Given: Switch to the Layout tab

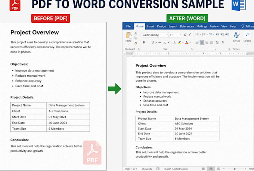Looking at the screenshot, I should pyautogui.click(x=173, y=26).
